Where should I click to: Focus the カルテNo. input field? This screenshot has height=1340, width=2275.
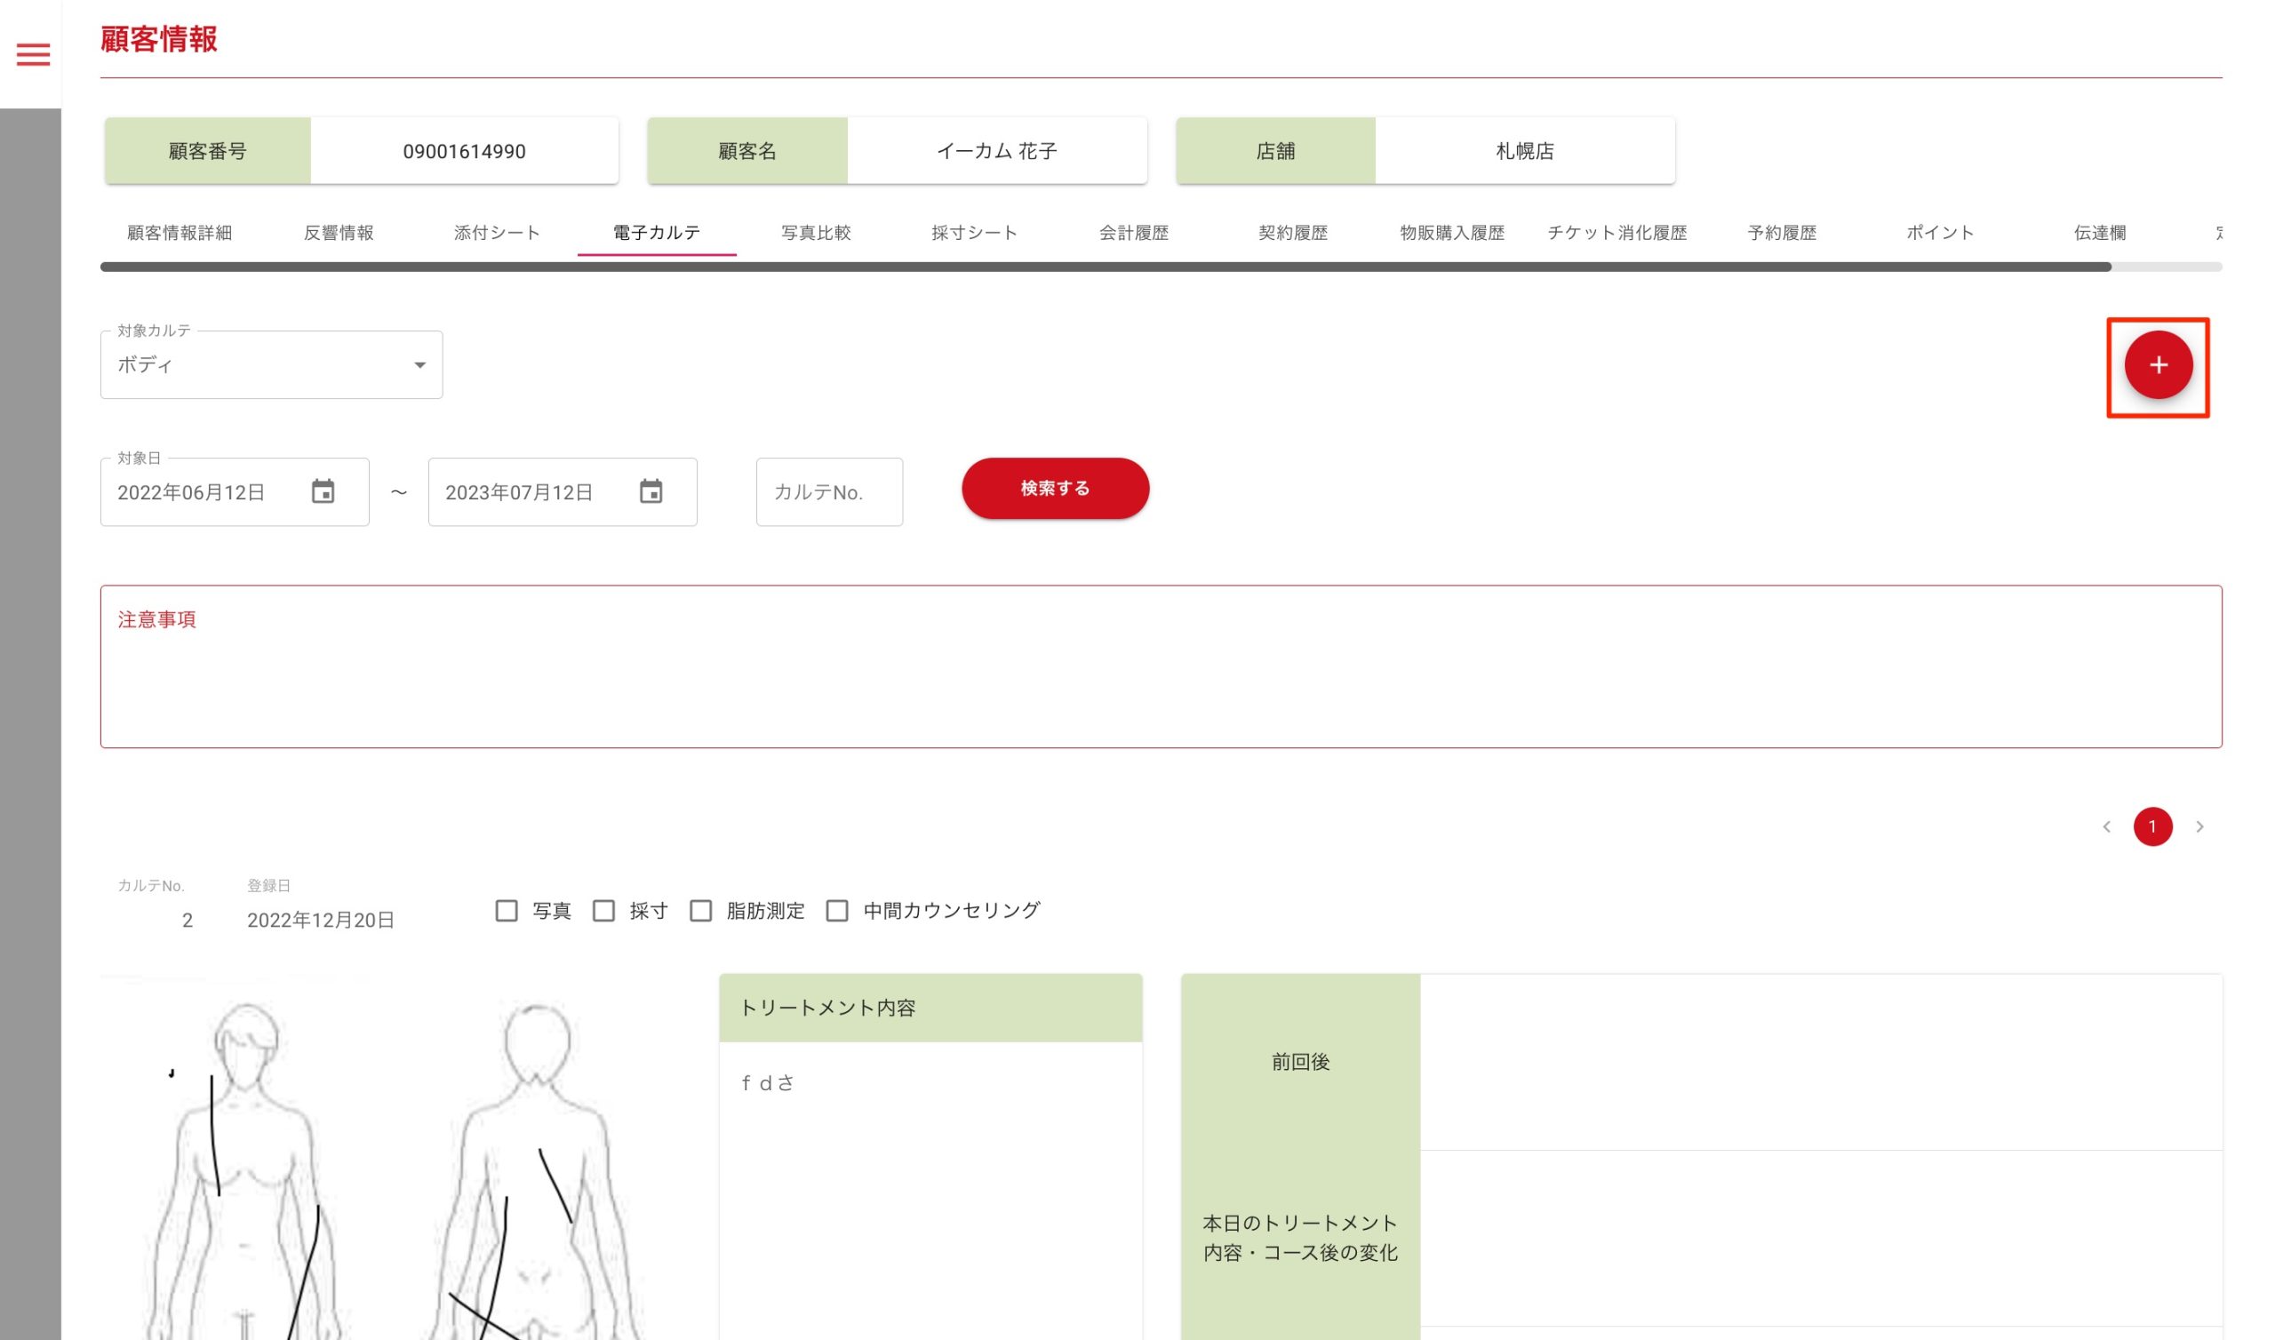pos(829,493)
